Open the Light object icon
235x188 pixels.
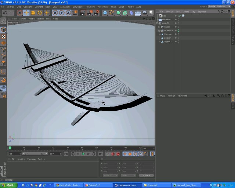(151, 13)
